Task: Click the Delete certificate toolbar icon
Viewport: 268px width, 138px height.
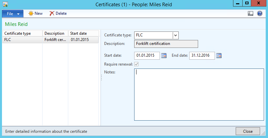Action: coord(52,13)
